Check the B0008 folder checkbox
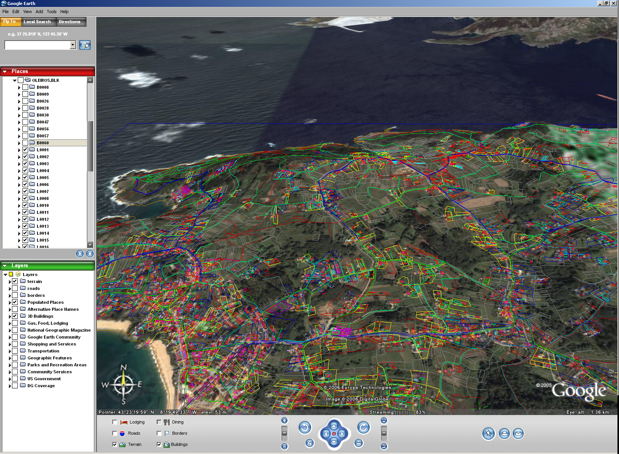 (x=25, y=87)
